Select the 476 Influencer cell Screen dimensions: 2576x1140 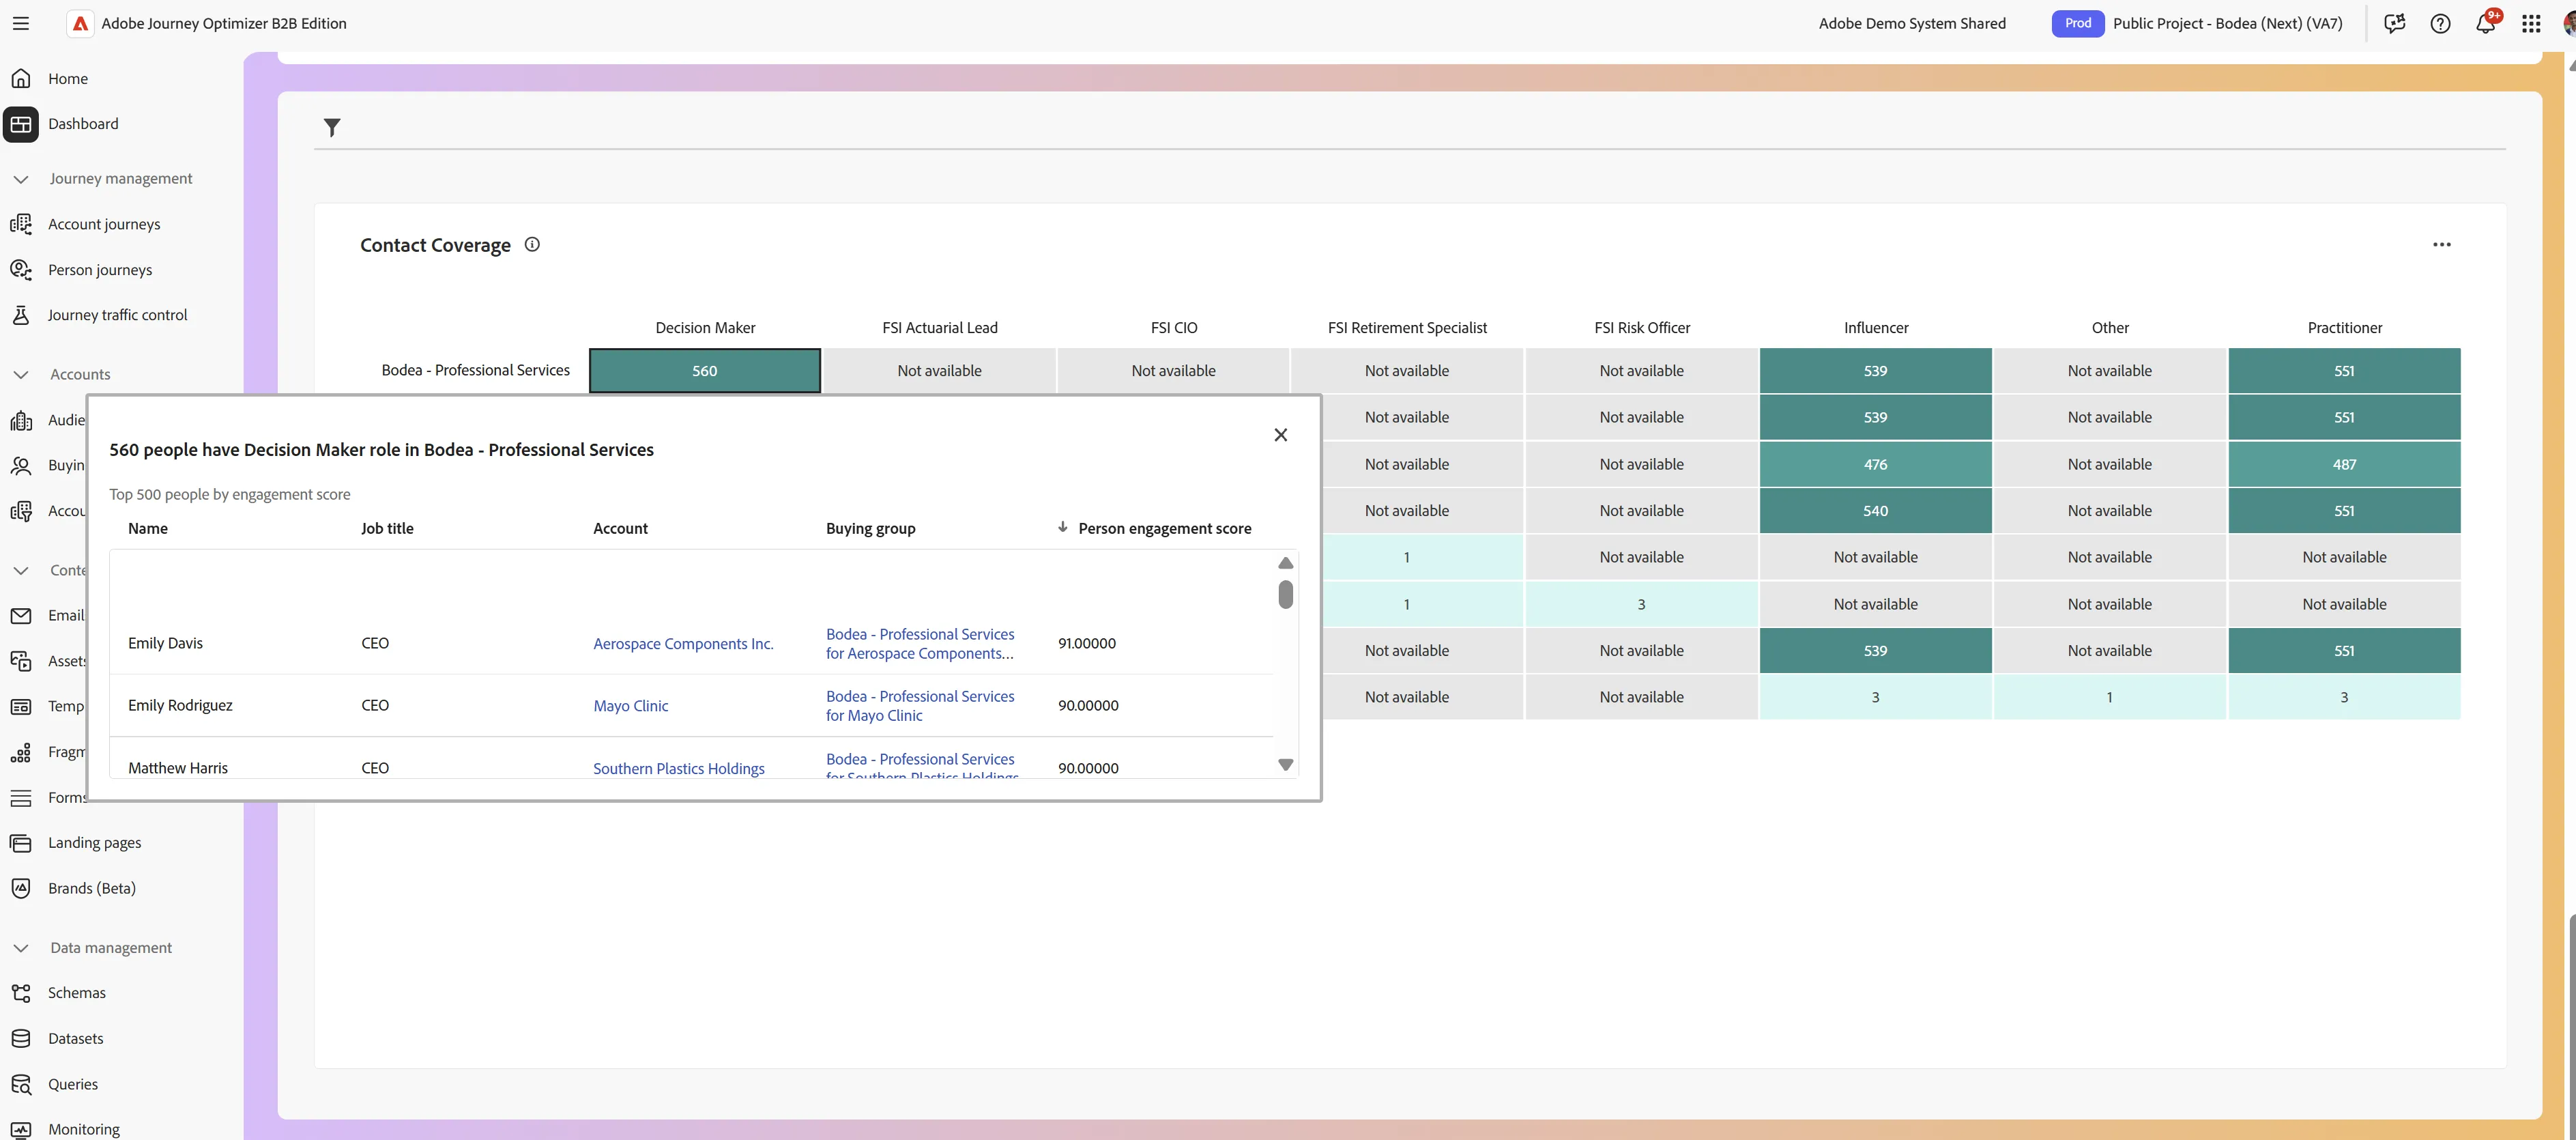tap(1875, 464)
